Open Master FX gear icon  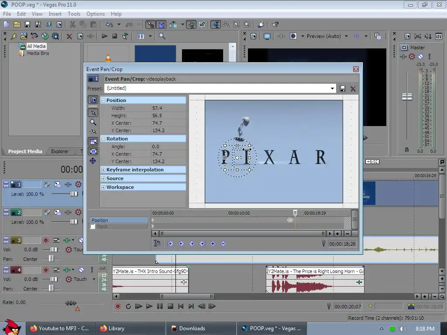tap(412, 56)
